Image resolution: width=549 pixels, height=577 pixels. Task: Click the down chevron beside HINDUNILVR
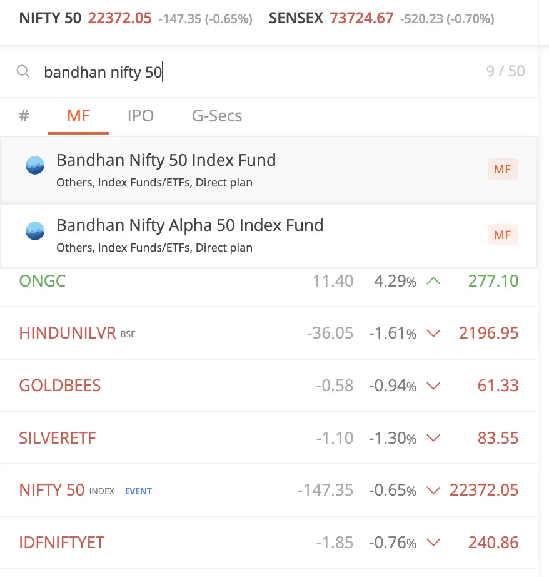coord(433,334)
